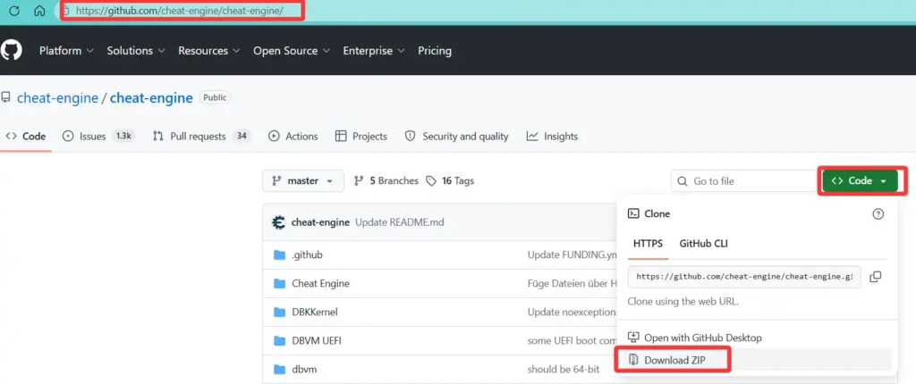The image size is (916, 384).
Task: Open the DBKKernel folder
Action: [314, 313]
